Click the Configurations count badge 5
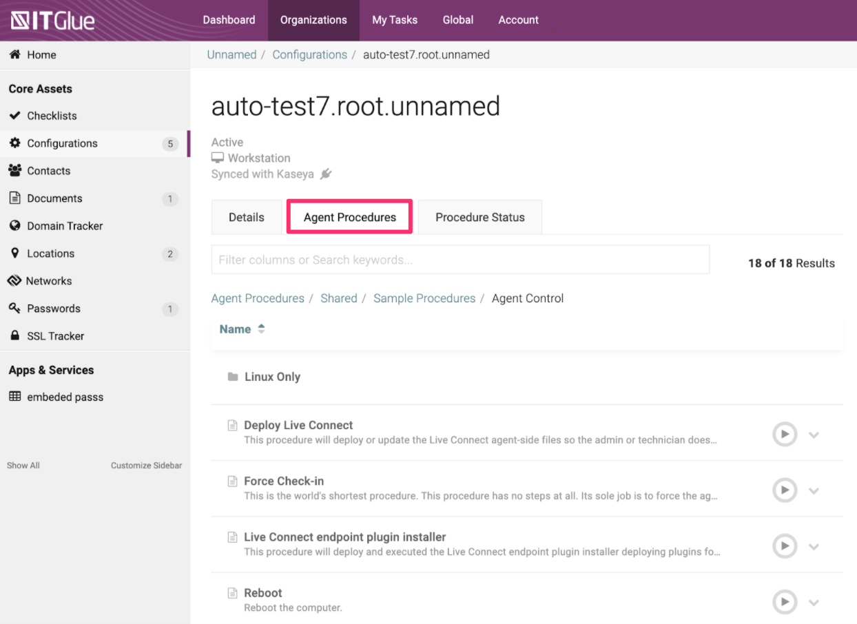The image size is (857, 624). [170, 144]
